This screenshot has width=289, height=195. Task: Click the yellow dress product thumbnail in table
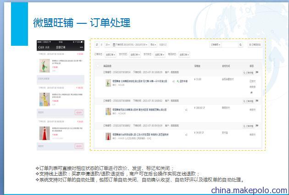click(108, 111)
